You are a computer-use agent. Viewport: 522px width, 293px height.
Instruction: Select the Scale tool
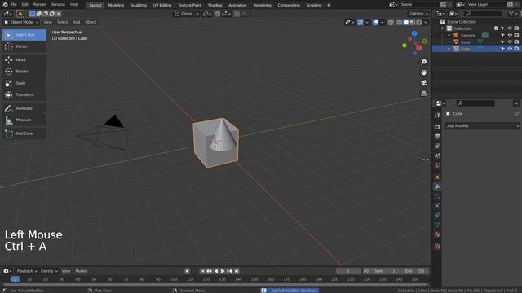[x=24, y=83]
